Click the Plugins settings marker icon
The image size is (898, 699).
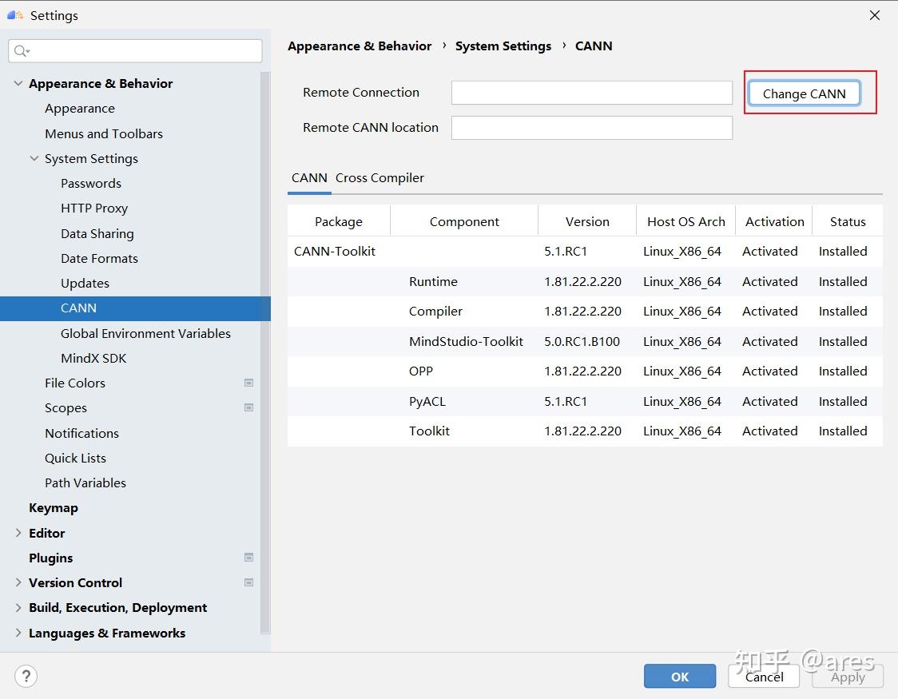coord(248,558)
